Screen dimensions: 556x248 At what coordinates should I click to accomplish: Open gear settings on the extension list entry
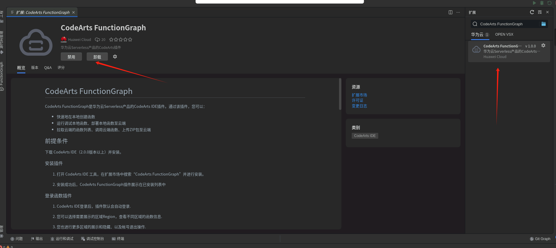(543, 46)
